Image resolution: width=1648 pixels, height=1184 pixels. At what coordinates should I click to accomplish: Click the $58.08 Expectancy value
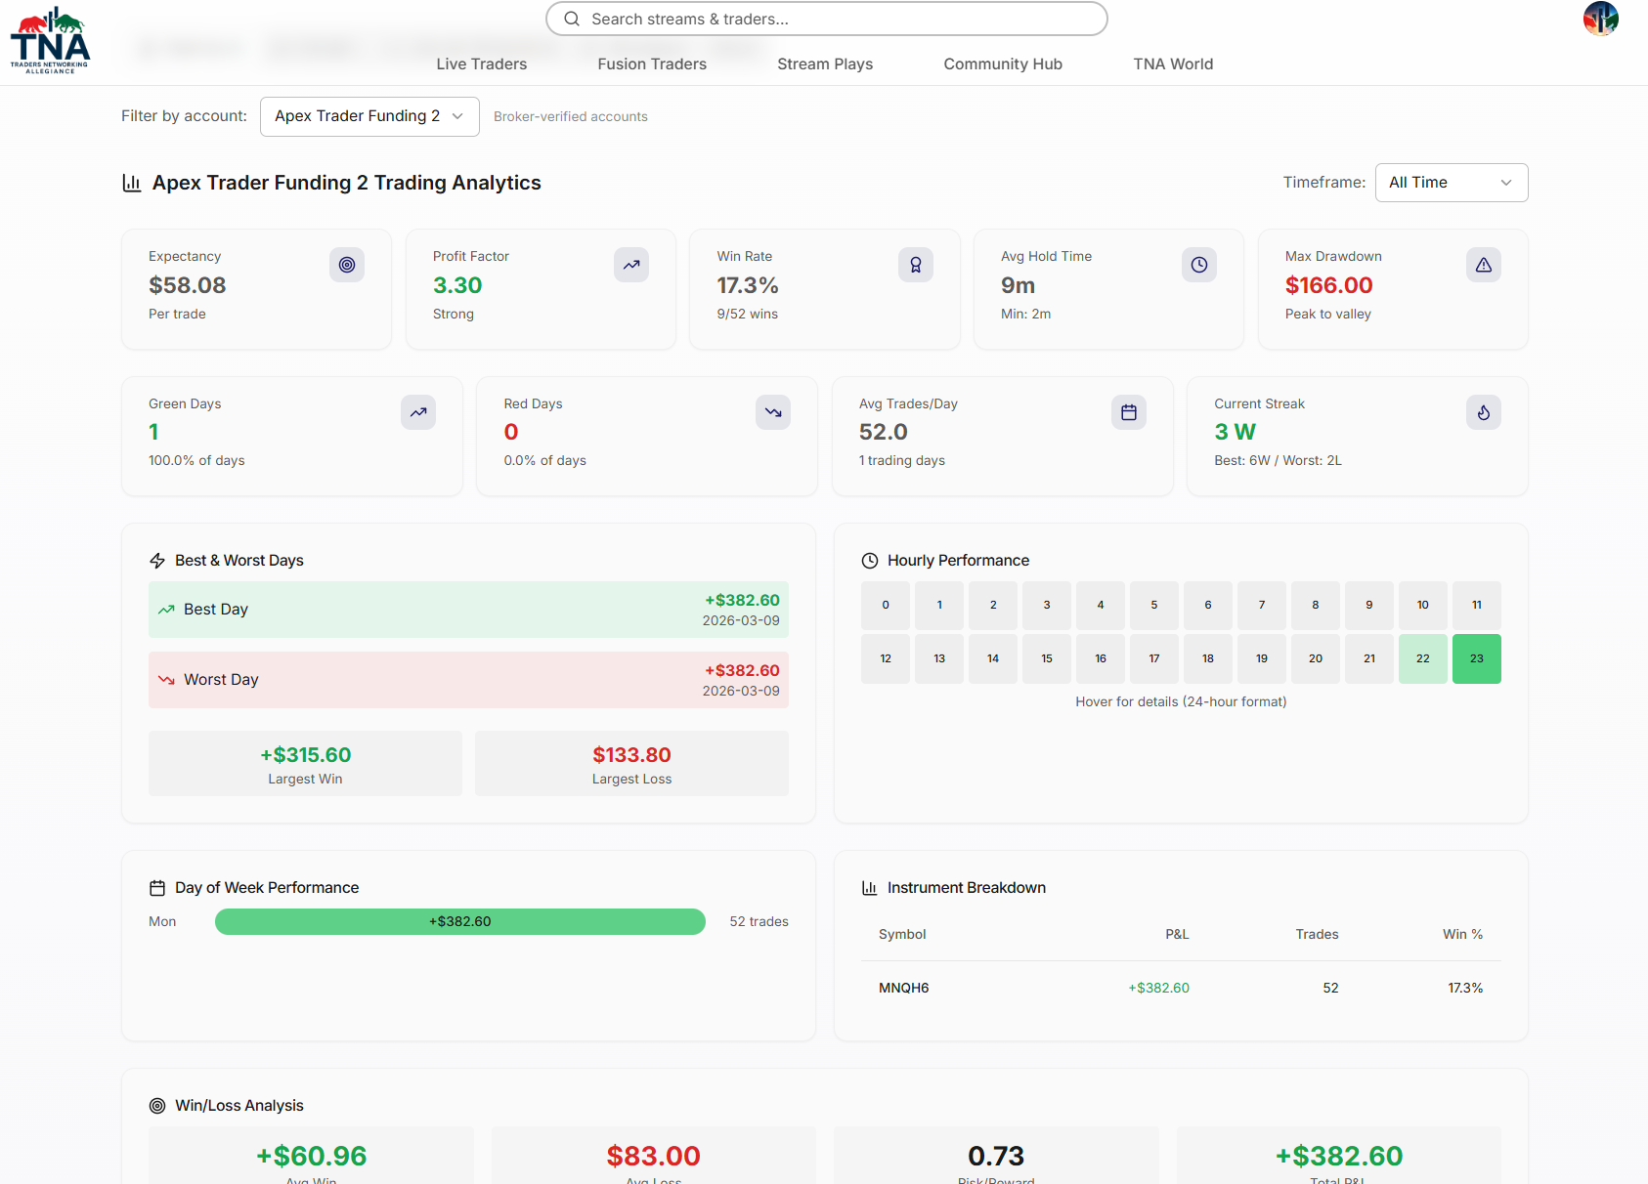[188, 285]
